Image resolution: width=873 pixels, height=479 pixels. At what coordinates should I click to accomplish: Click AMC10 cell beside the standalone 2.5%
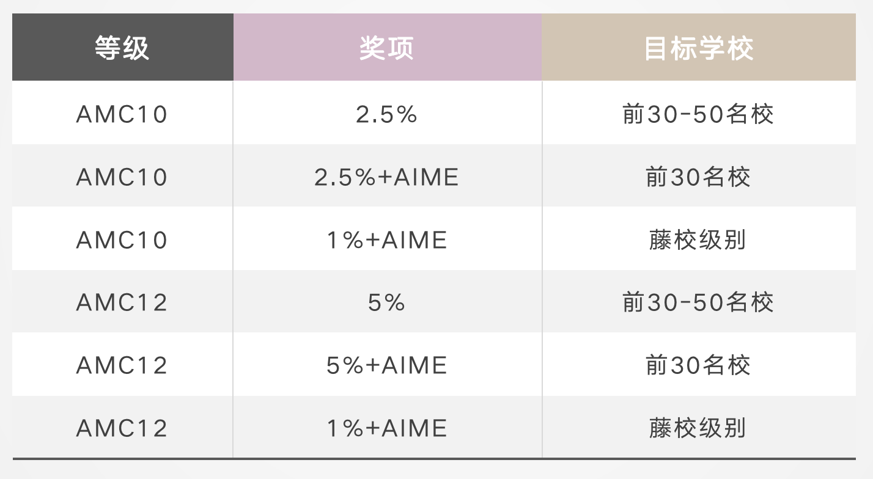coord(122,114)
